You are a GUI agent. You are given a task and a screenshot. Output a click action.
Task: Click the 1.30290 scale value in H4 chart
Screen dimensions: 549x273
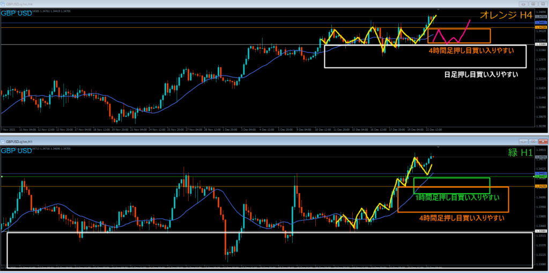[540, 126]
